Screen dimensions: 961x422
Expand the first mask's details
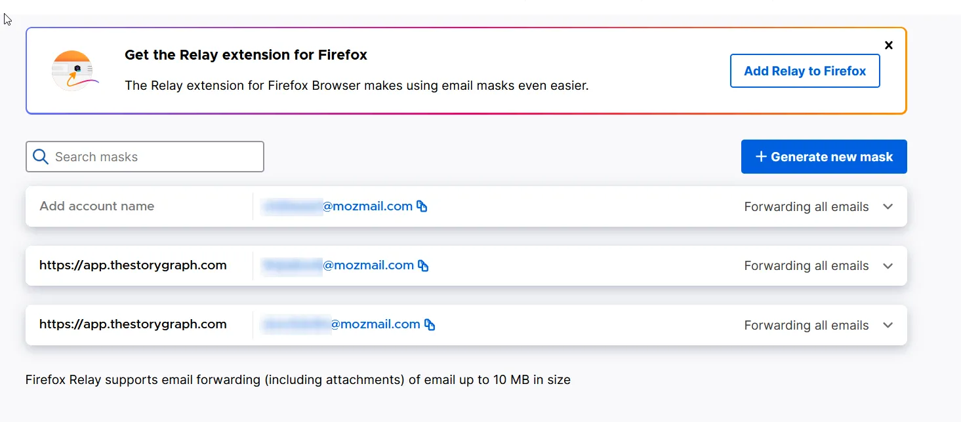tap(888, 206)
